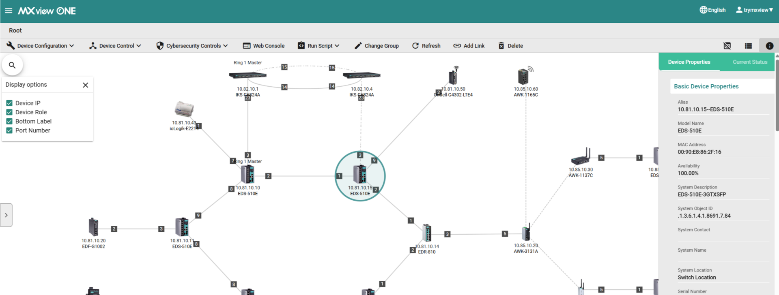This screenshot has height=295, width=779.
Task: Refresh the topology view
Action: [426, 46]
